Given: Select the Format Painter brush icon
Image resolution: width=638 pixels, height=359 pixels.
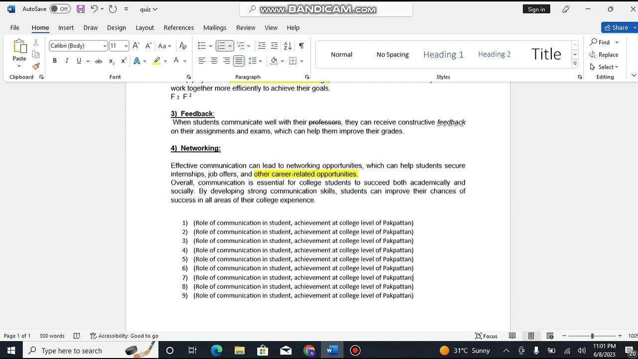Looking at the screenshot, I should coord(36,66).
